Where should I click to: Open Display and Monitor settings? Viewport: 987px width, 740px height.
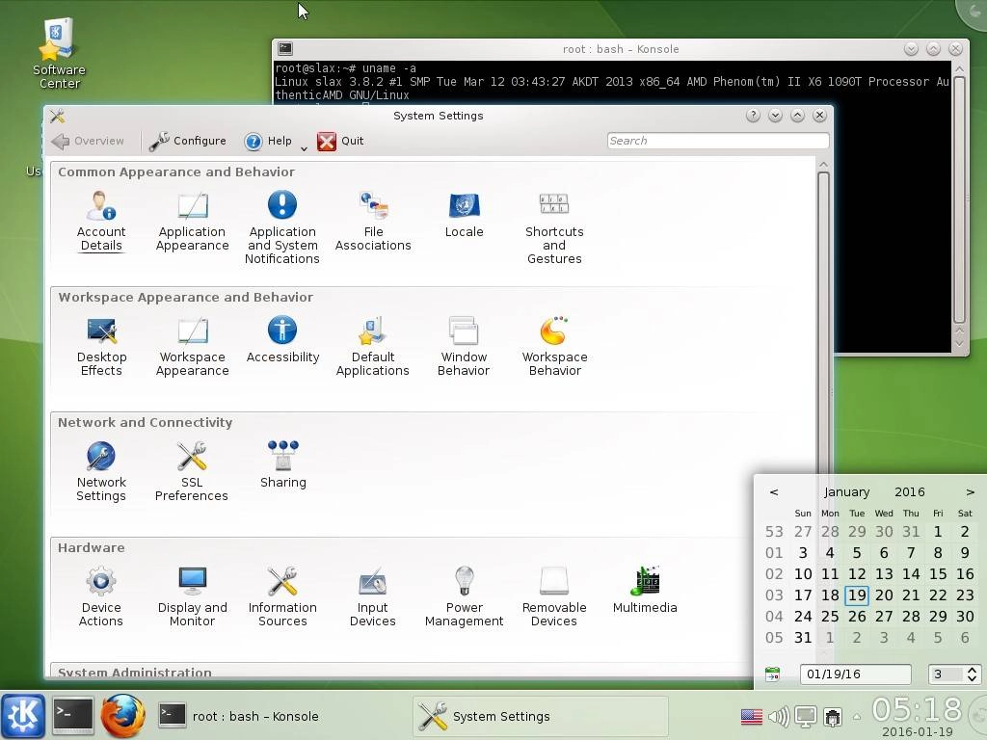coord(192,596)
